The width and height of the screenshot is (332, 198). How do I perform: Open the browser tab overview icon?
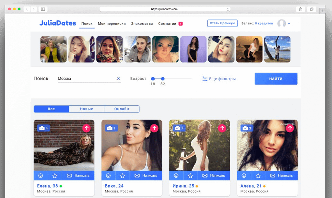pos(312,9)
